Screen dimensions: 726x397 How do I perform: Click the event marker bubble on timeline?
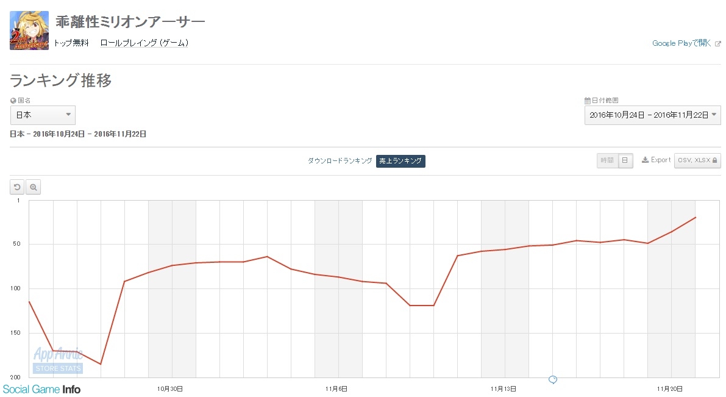coord(552,380)
